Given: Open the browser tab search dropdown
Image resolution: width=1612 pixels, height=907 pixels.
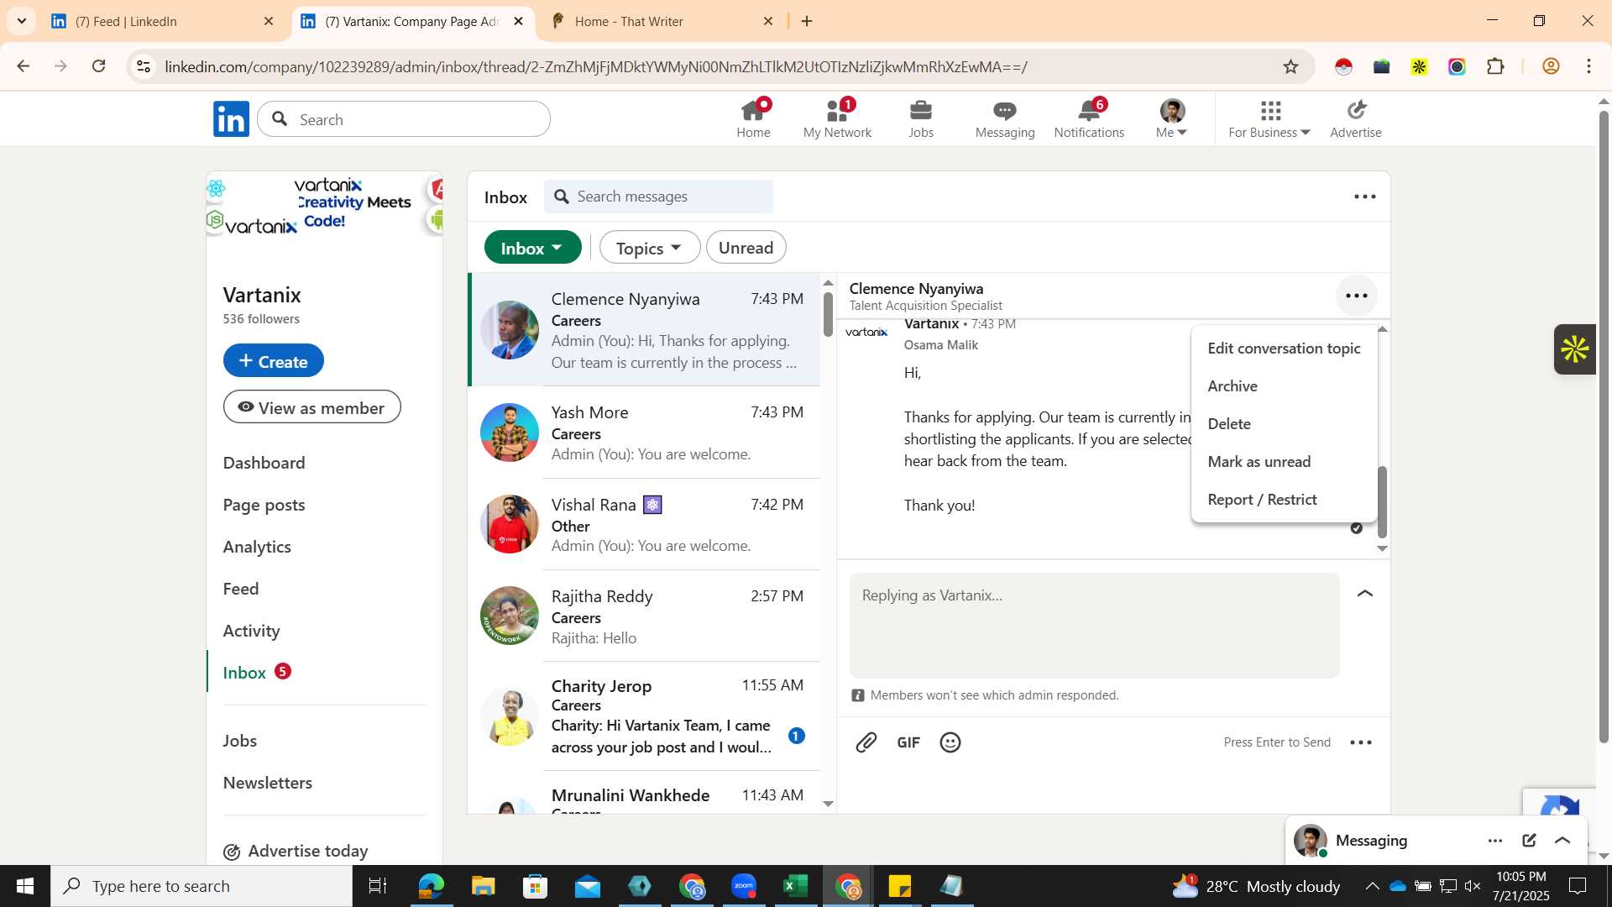Looking at the screenshot, I should 22,21.
